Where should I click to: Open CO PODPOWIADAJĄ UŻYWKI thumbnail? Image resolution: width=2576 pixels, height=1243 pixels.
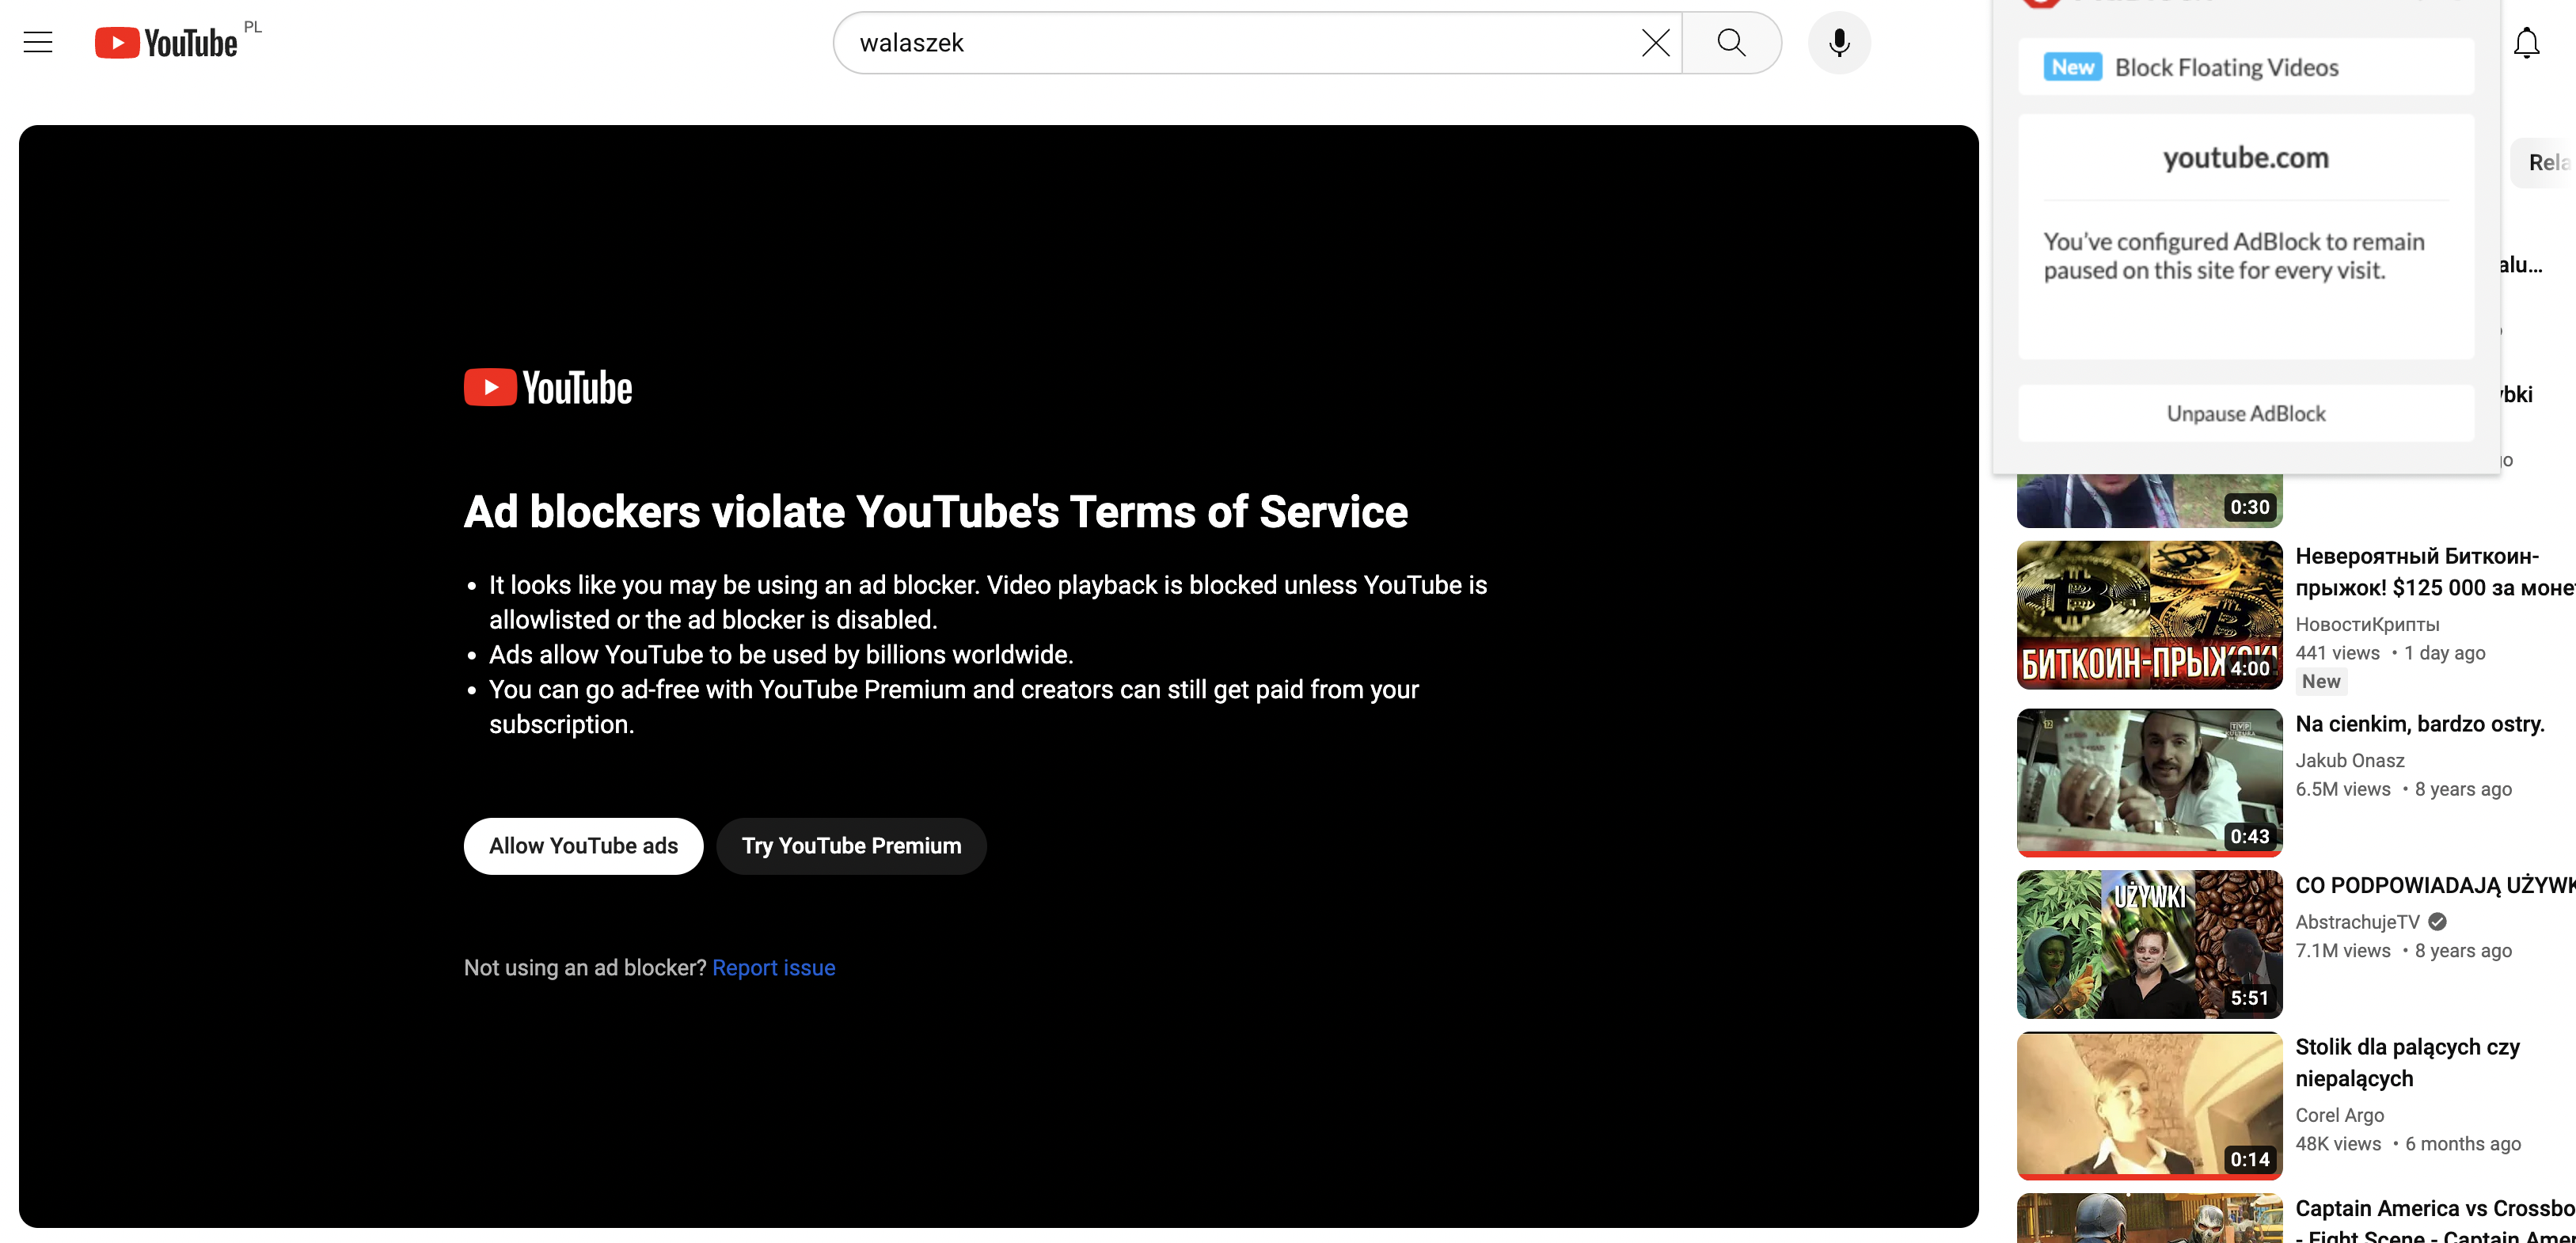2149,944
